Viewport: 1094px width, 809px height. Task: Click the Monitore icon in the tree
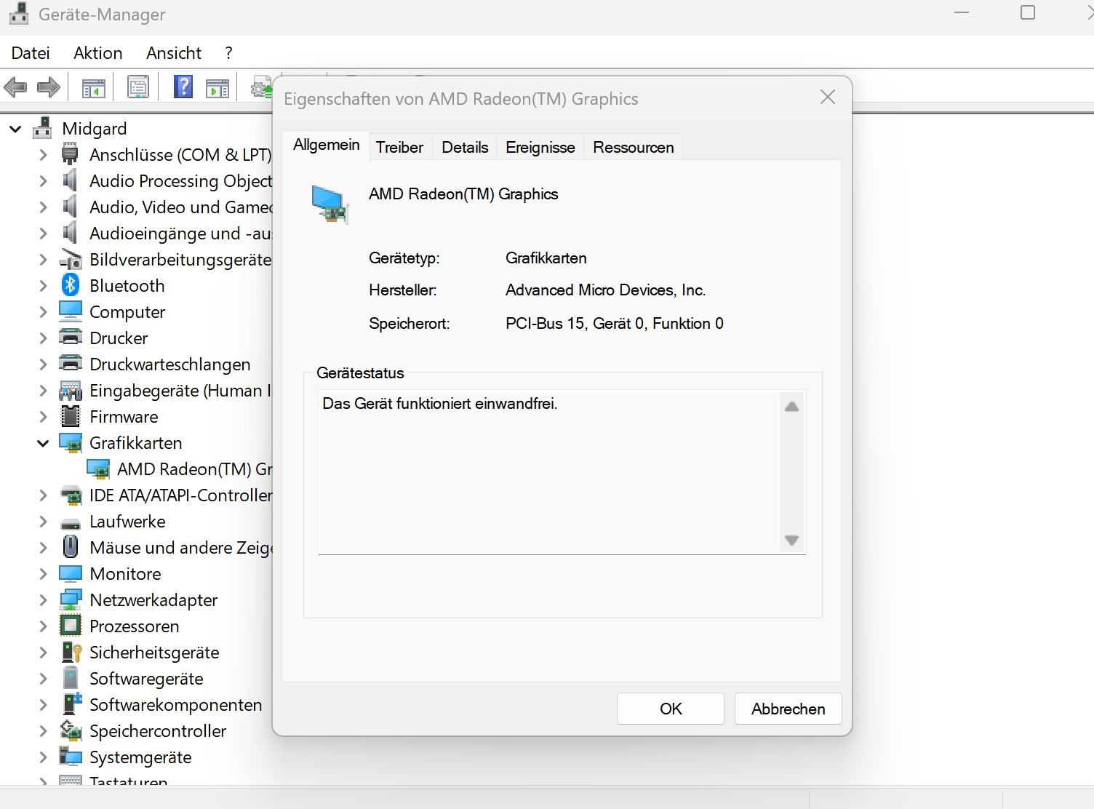(x=70, y=573)
